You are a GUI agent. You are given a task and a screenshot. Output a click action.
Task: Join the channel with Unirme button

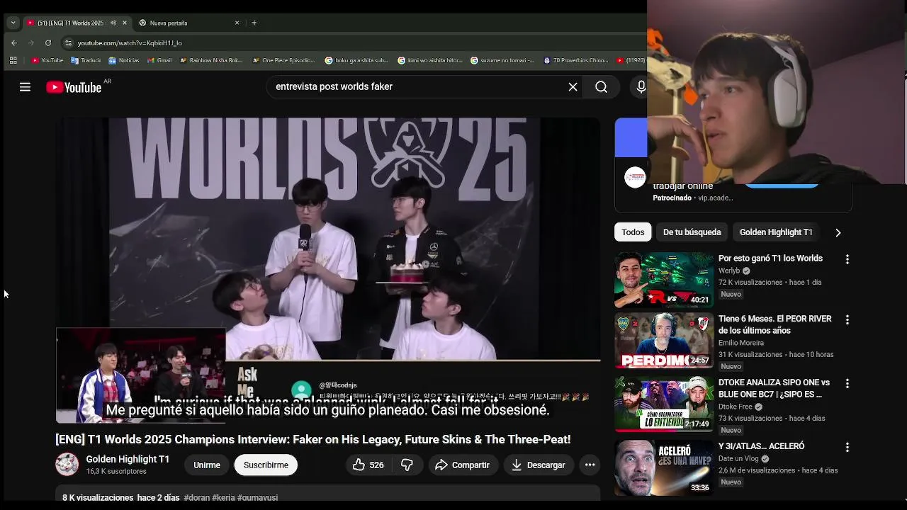point(207,465)
